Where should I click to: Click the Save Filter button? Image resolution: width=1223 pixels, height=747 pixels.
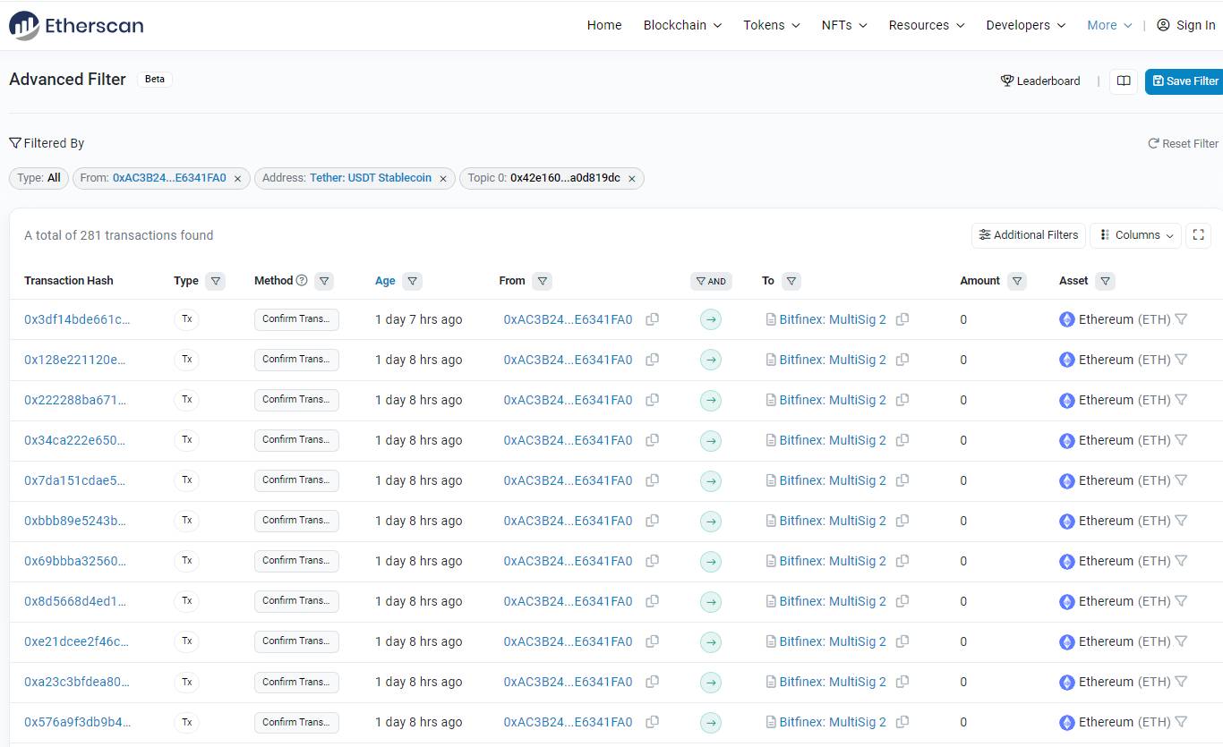(1185, 81)
